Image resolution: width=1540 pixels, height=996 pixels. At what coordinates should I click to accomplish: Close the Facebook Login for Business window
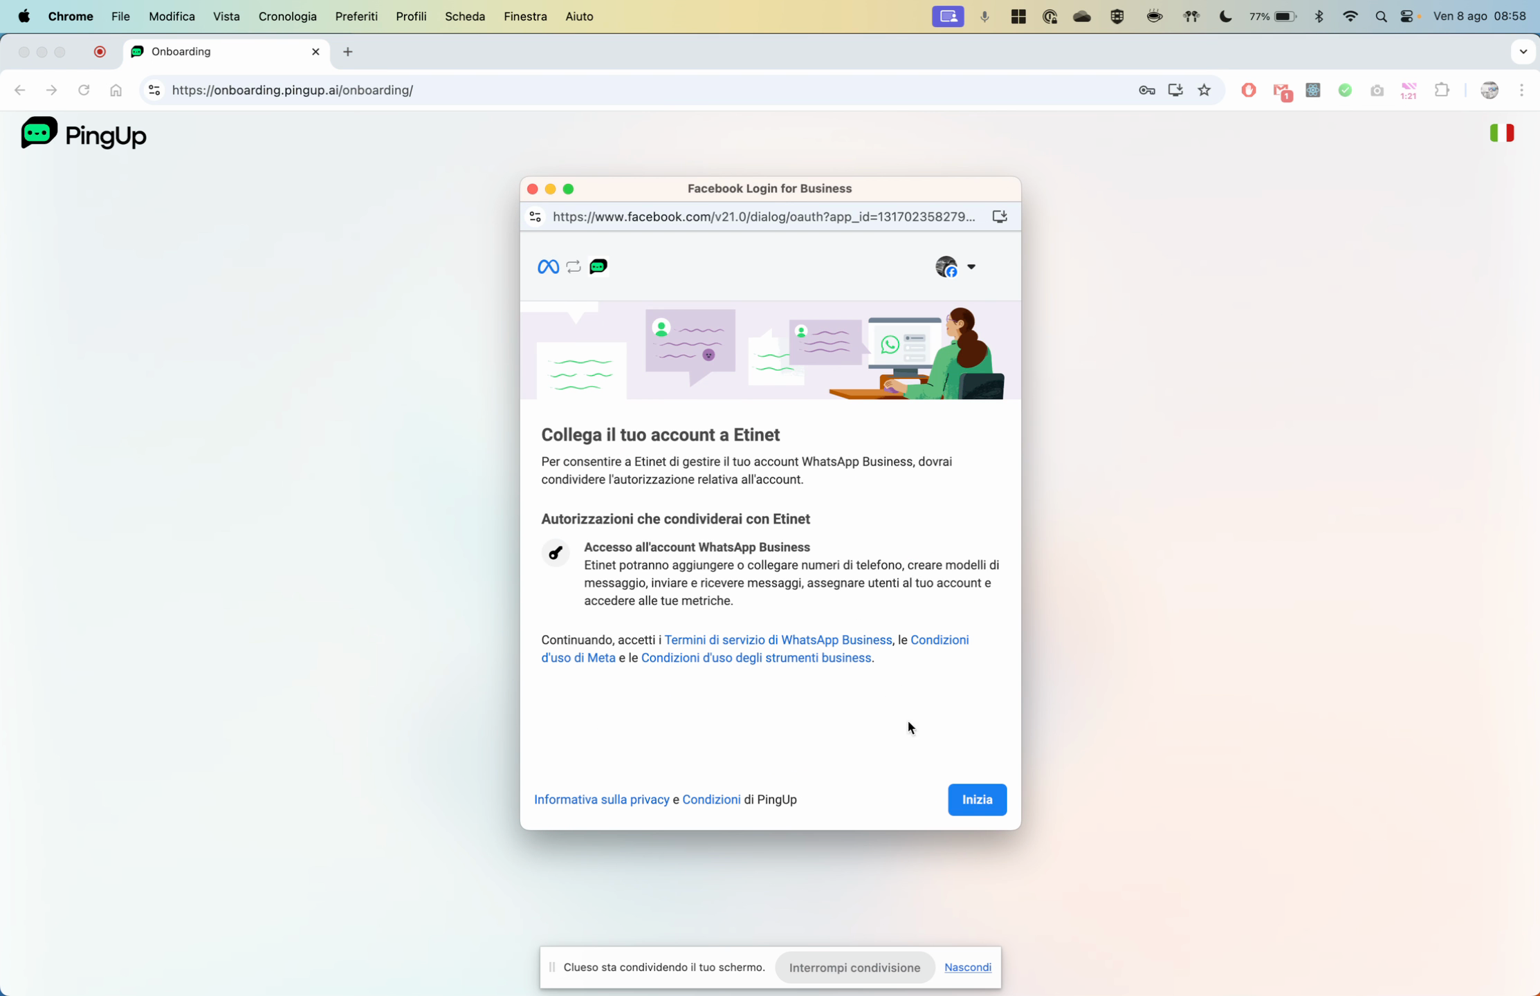(532, 189)
